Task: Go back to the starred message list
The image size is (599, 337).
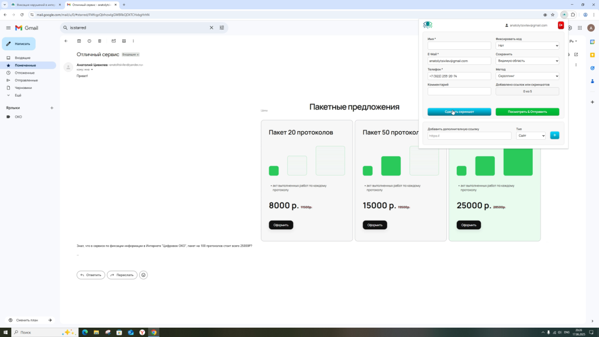Action: point(66,41)
